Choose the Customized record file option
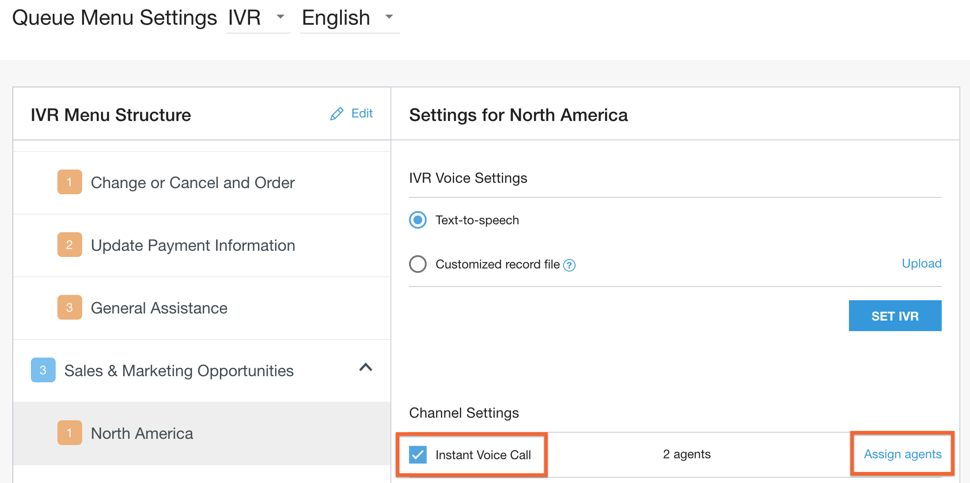 tap(417, 264)
